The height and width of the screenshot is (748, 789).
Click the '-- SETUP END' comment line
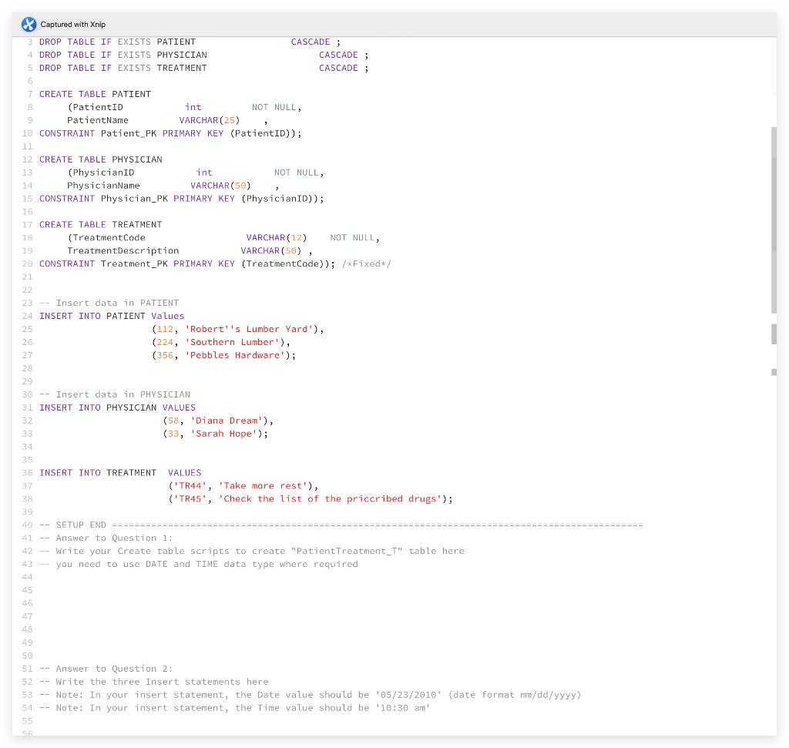(341, 525)
